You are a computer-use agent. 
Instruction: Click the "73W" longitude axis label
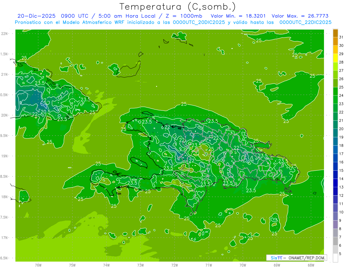140,265
